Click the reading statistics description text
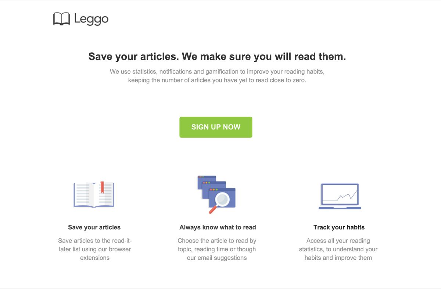This screenshot has height=301, width=441. (x=339, y=249)
